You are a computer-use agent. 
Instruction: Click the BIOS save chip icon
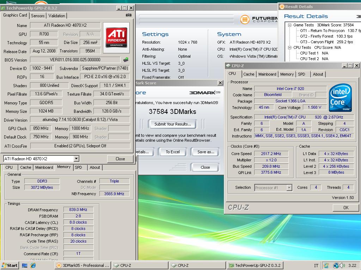126,60
